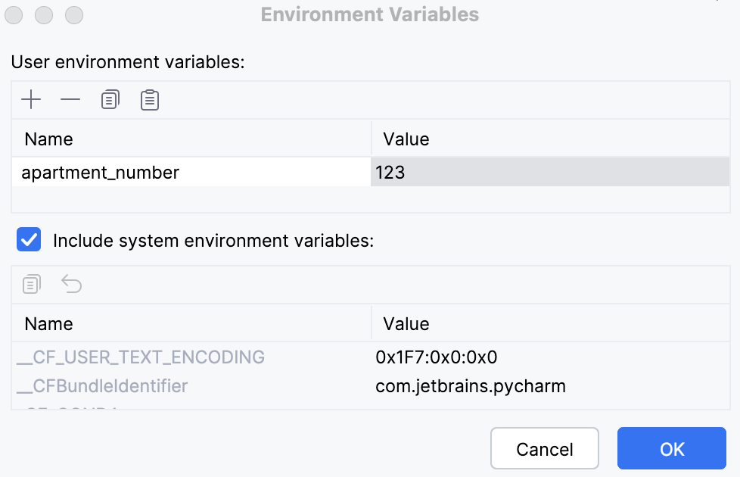Minimize the Environment Variables dialog

tap(44, 14)
